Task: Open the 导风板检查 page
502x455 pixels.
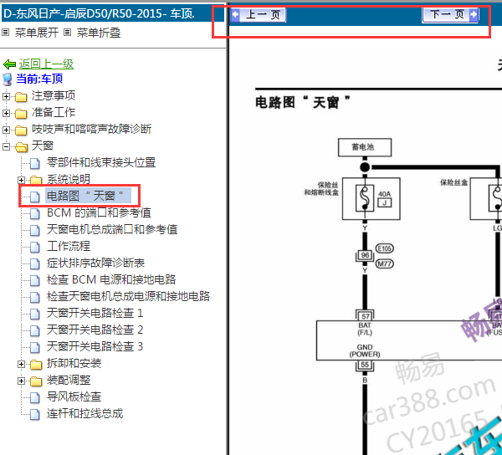Action: [x=74, y=396]
